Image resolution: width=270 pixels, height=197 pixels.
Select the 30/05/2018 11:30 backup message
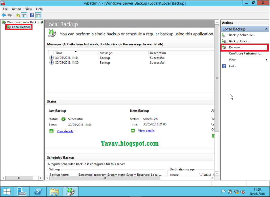(131, 62)
